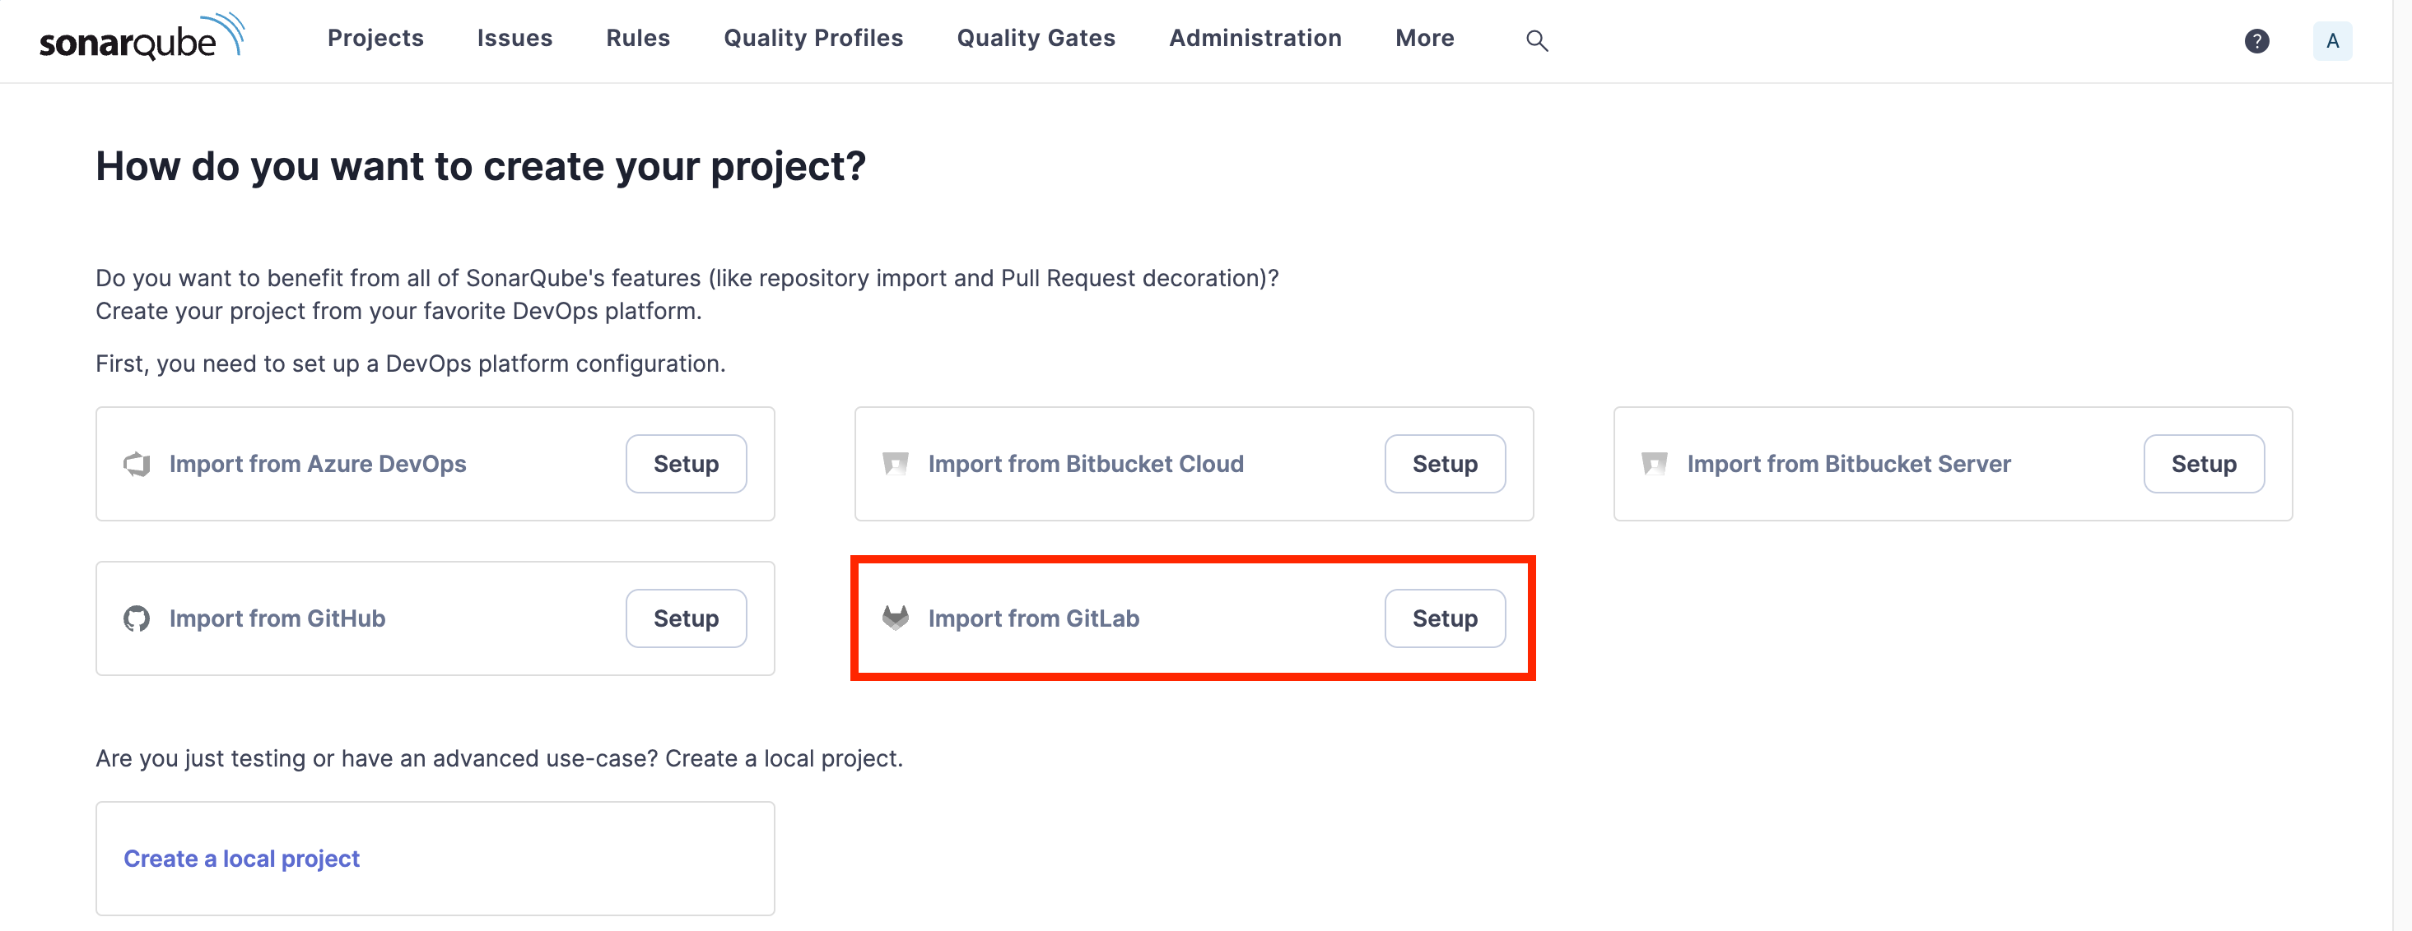Click 'First, you need to set up a DevOps platform configuration.' text
The width and height of the screenshot is (2412, 931).
pos(410,364)
